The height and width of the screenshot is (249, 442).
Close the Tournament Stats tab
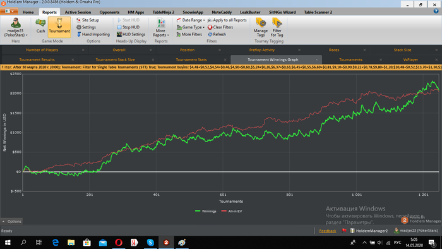[225, 60]
